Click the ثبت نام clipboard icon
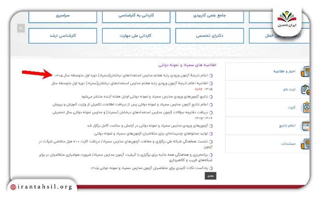Screen dimensions: 321x197 [305, 90]
